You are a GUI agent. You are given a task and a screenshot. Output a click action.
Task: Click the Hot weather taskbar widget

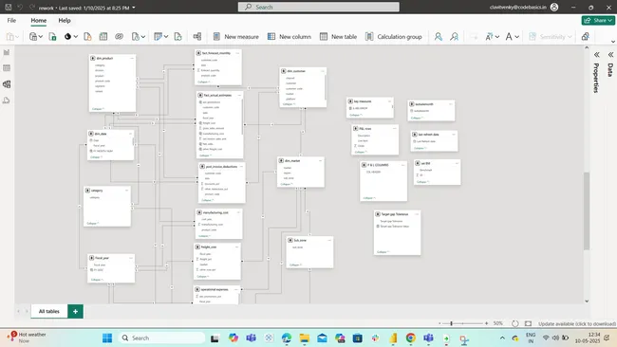point(27,338)
